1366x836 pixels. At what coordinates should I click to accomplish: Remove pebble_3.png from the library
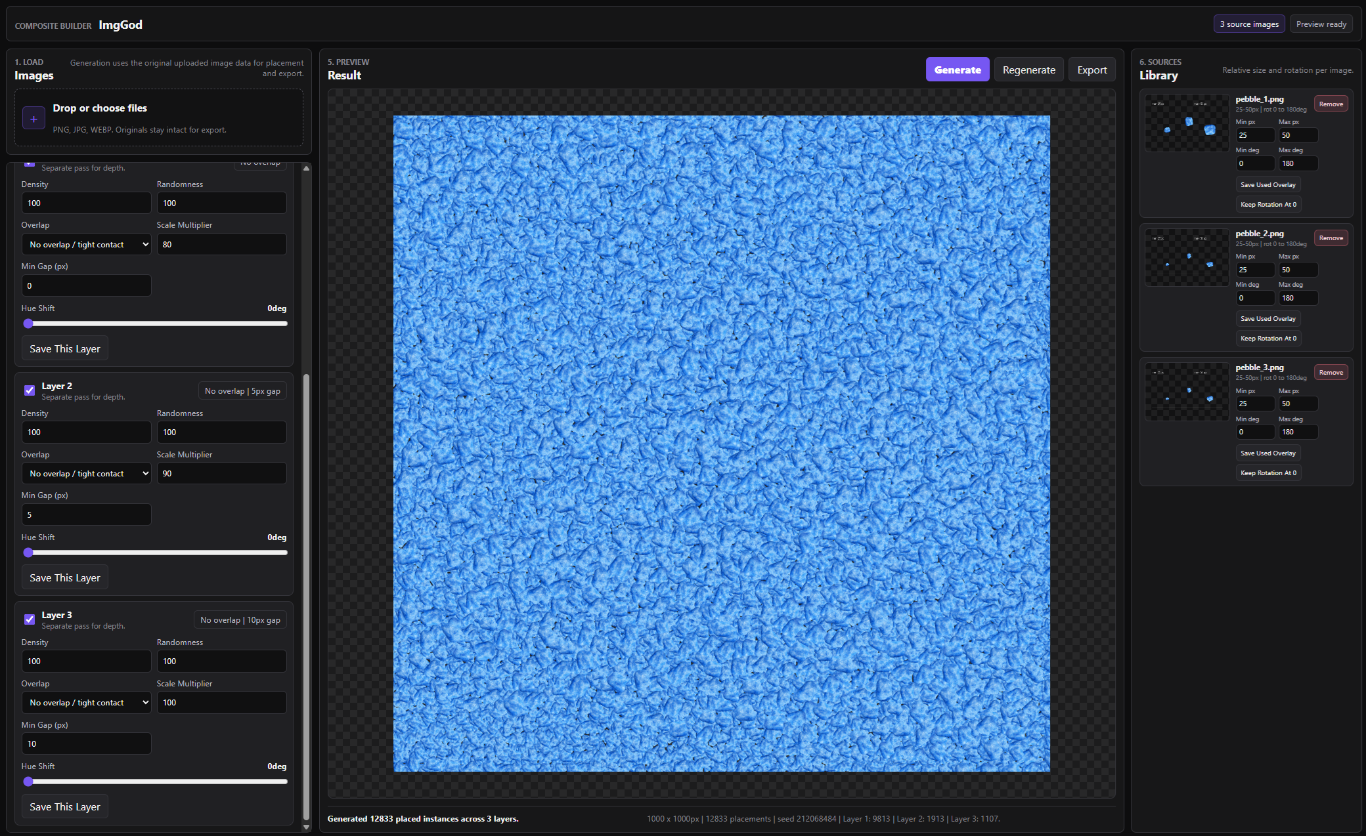(x=1331, y=372)
